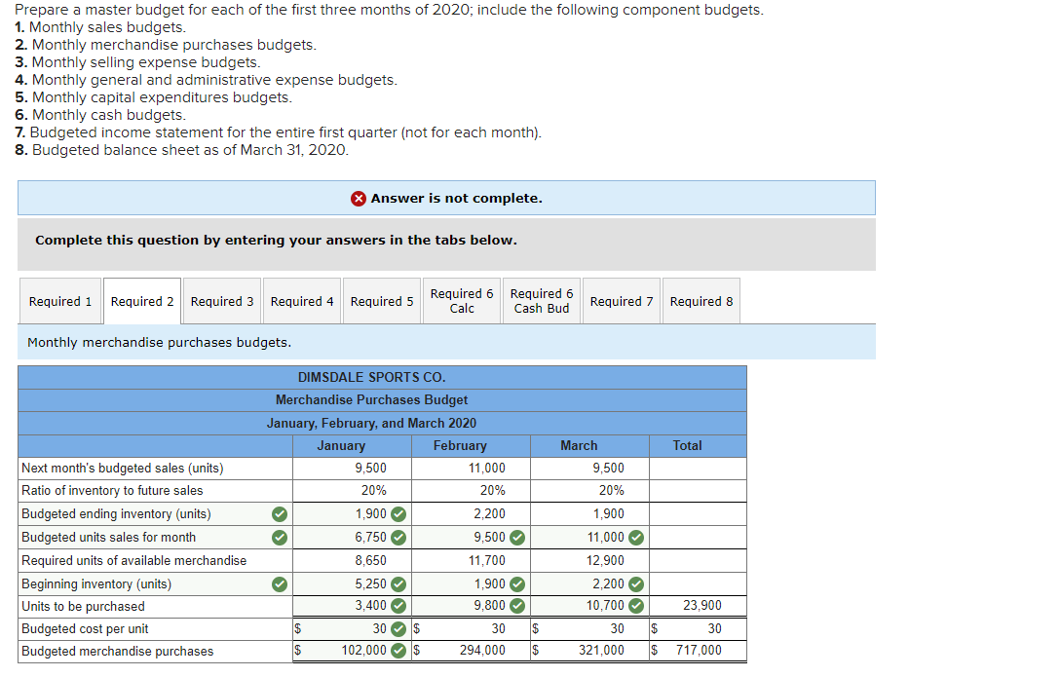Click 'Merchandise Purchases Budget' table title

(371, 400)
